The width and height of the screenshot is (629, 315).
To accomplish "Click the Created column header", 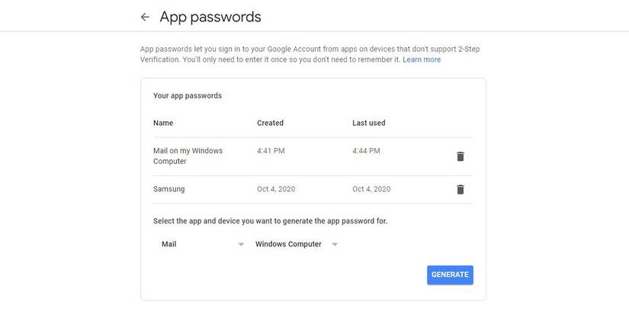I will tap(270, 123).
